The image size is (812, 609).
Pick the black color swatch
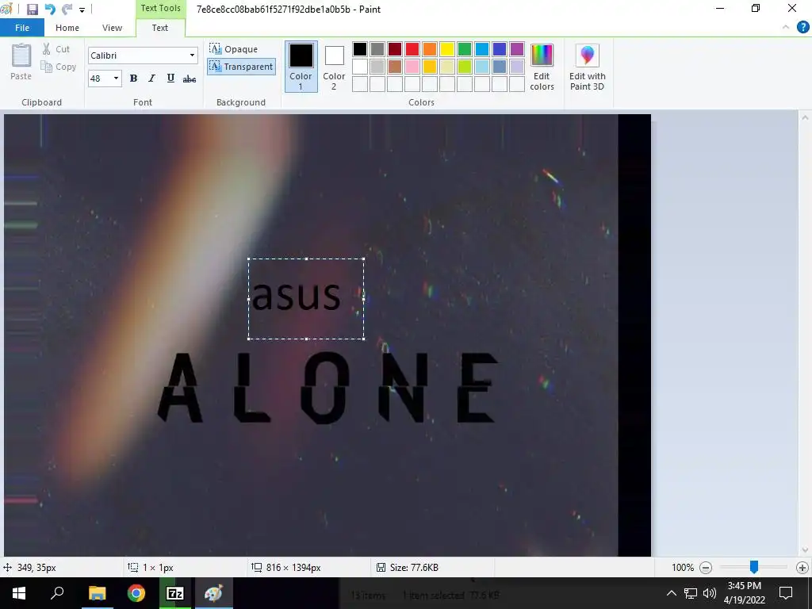click(x=360, y=49)
